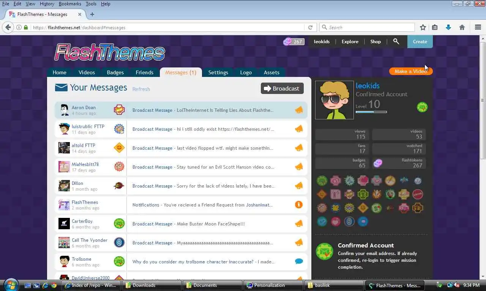
Task: Click the Firefox back button
Action: 8,27
